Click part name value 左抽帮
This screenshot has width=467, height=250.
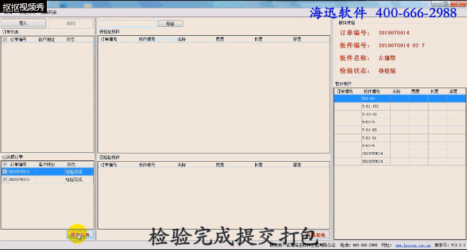[x=387, y=58]
